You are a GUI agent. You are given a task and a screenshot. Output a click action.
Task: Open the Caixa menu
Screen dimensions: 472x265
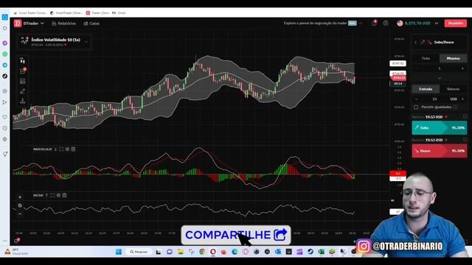(91, 23)
